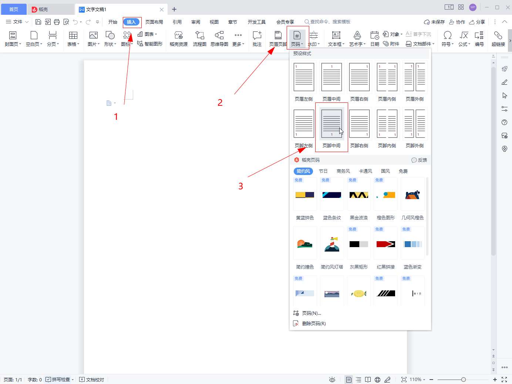Open the Shapes (形状) tool
The width and height of the screenshot is (512, 384).
110,39
